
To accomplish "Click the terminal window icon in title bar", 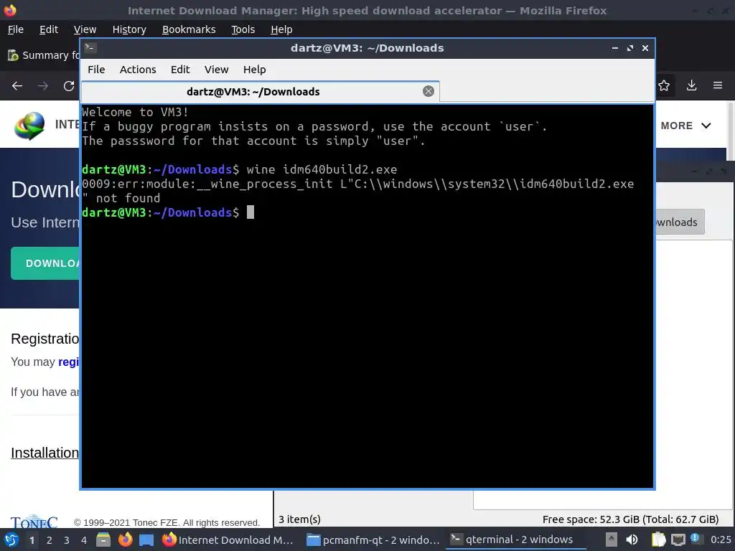I will [x=90, y=47].
